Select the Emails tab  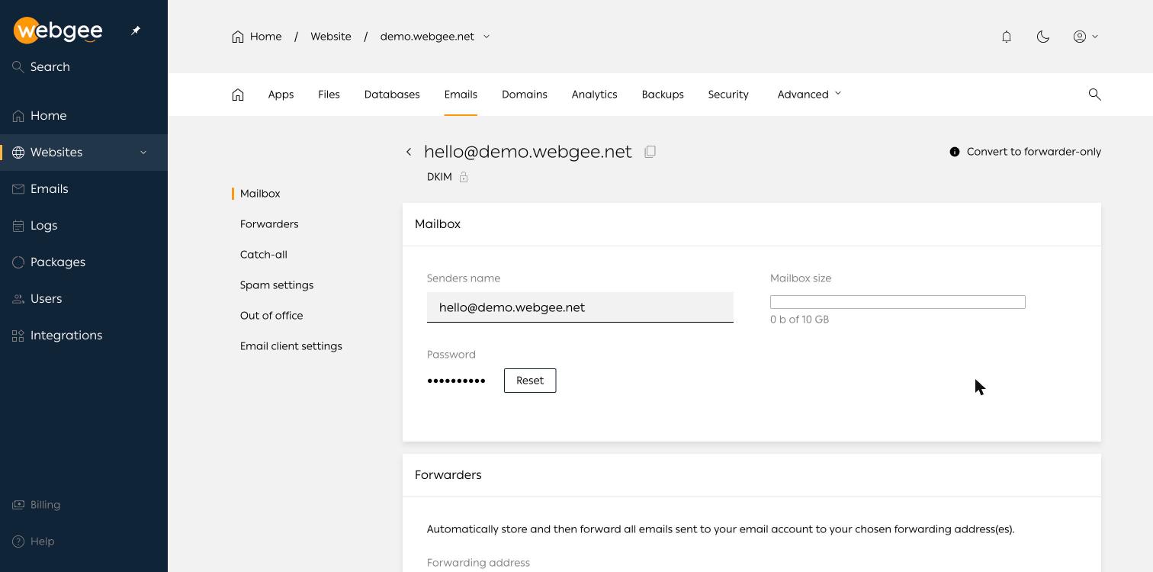click(x=461, y=95)
